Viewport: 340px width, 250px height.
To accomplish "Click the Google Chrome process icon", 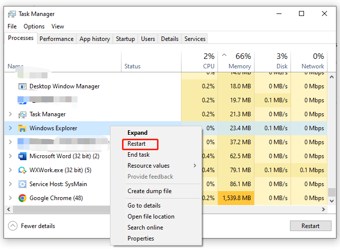I will [22, 198].
